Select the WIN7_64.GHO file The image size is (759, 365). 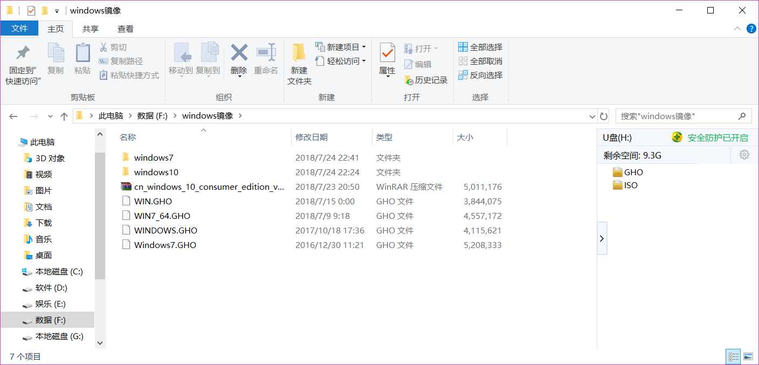coord(162,216)
